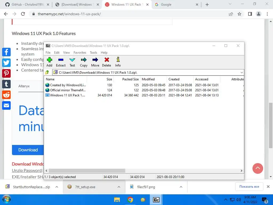Viewport: 273px width, 205px height.
Task: Share the page via email icon
Action: click(x=6, y=105)
